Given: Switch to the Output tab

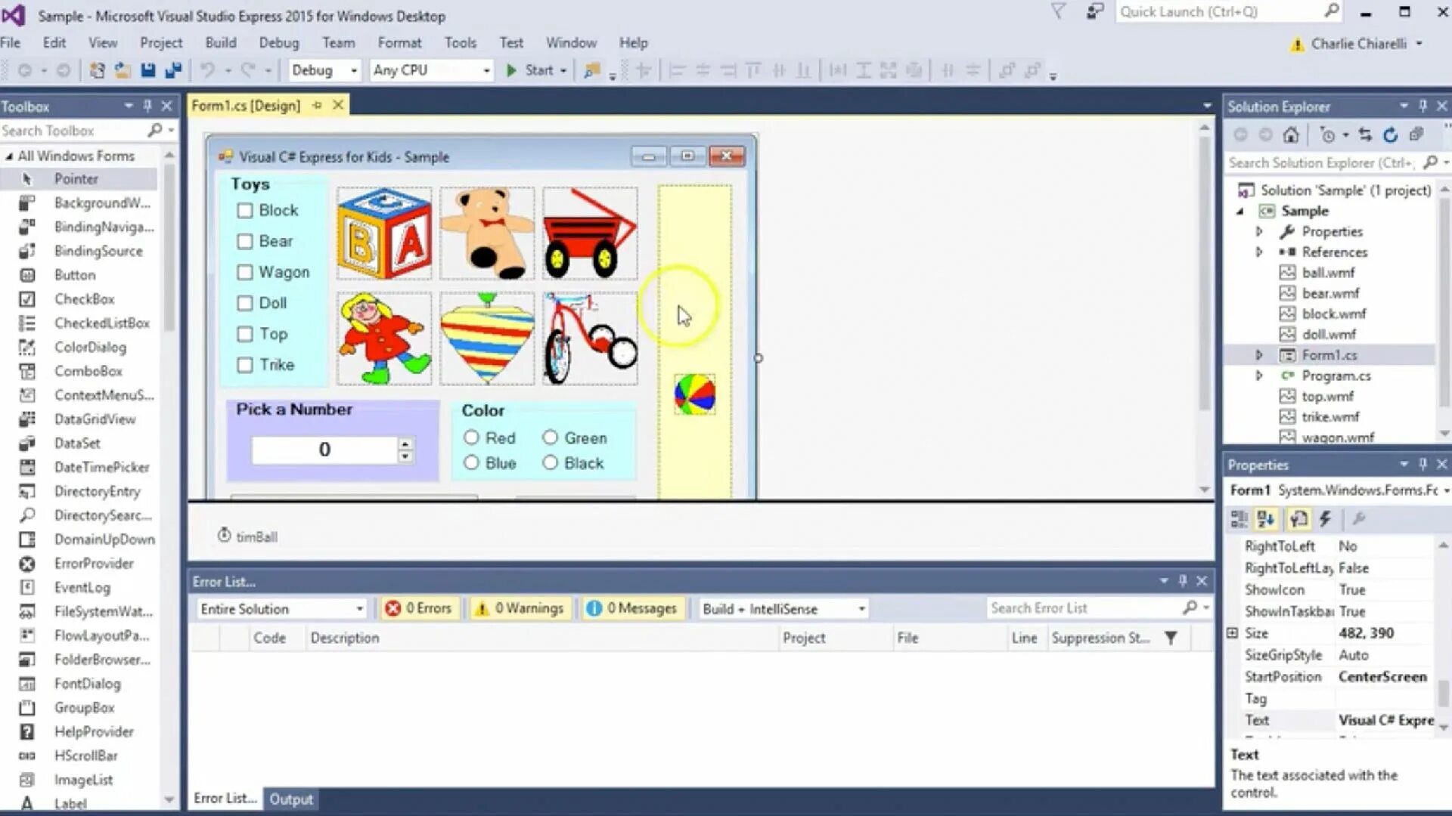Looking at the screenshot, I should click(x=291, y=799).
